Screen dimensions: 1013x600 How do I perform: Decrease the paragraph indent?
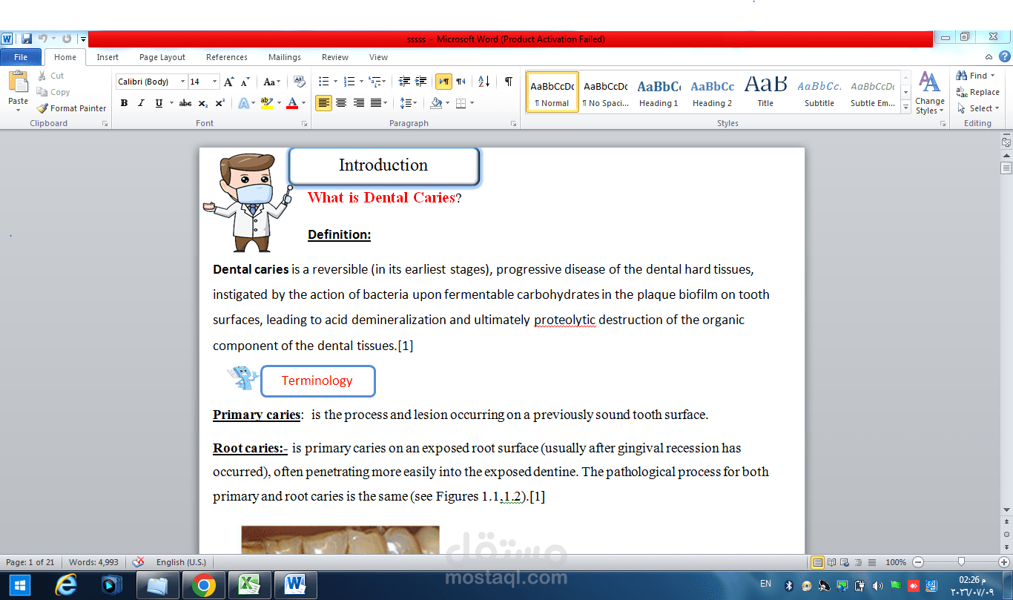click(404, 82)
